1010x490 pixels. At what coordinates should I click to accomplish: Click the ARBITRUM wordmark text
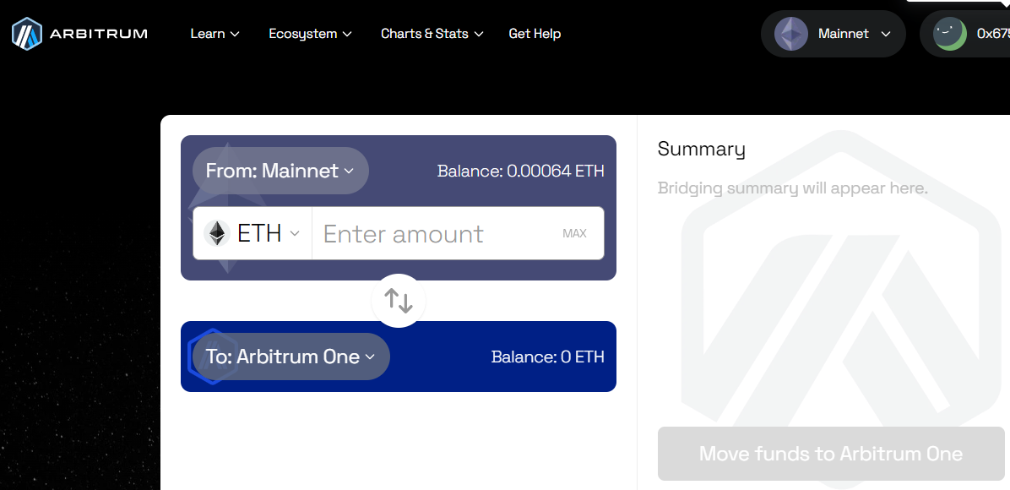(99, 34)
